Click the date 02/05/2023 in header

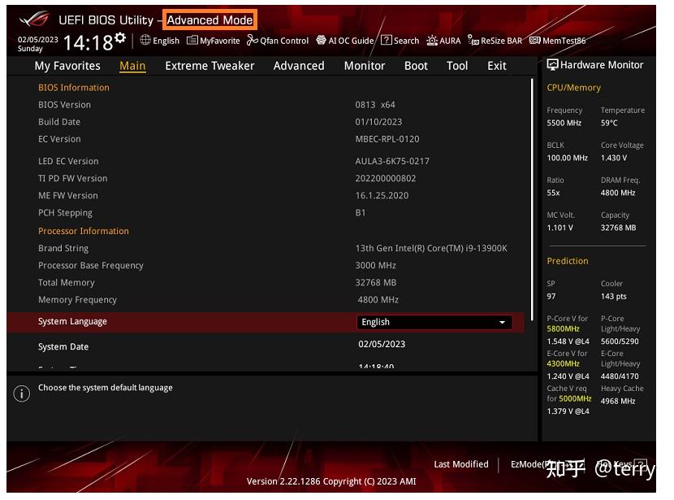[x=38, y=40]
